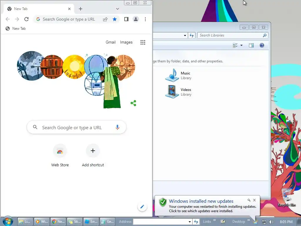301x226 pixels.
Task: Click the Google Doodle illustration
Action: (76, 79)
